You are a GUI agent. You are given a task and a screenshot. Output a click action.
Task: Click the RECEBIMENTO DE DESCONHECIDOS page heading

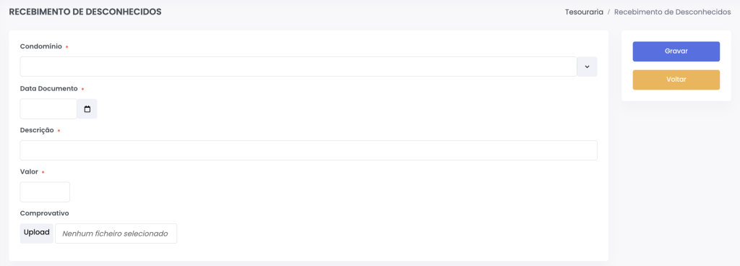click(85, 12)
